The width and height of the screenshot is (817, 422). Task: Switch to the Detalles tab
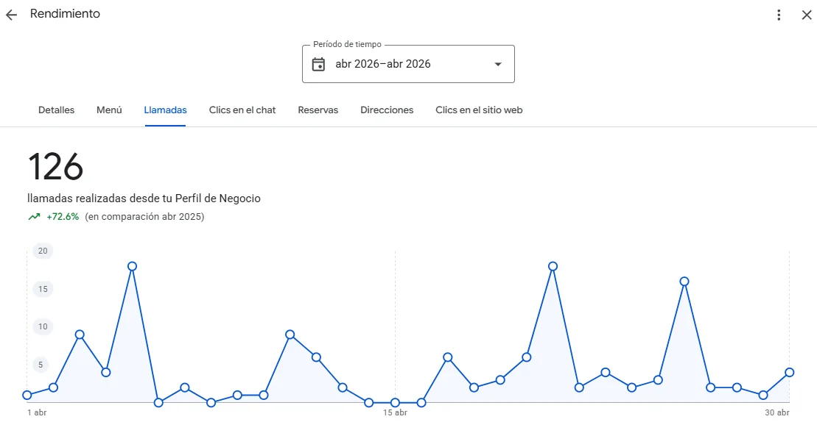coord(56,110)
